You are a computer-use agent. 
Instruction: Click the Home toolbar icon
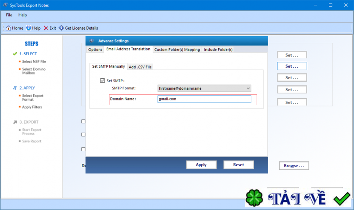(8, 28)
